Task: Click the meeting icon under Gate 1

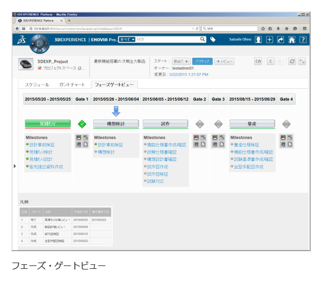Action: click(79, 138)
